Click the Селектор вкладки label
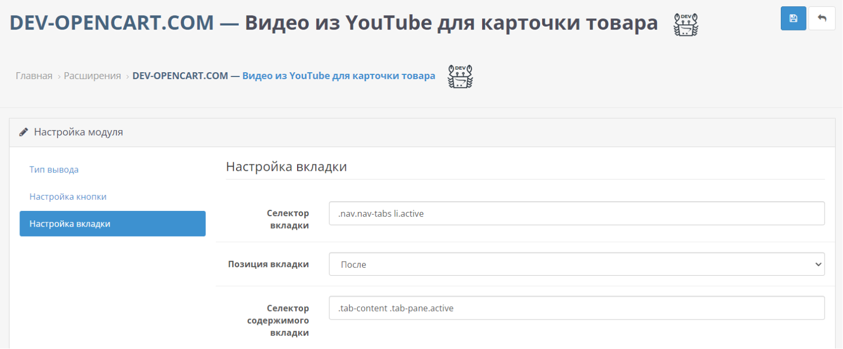This screenshot has width=843, height=349. click(288, 219)
